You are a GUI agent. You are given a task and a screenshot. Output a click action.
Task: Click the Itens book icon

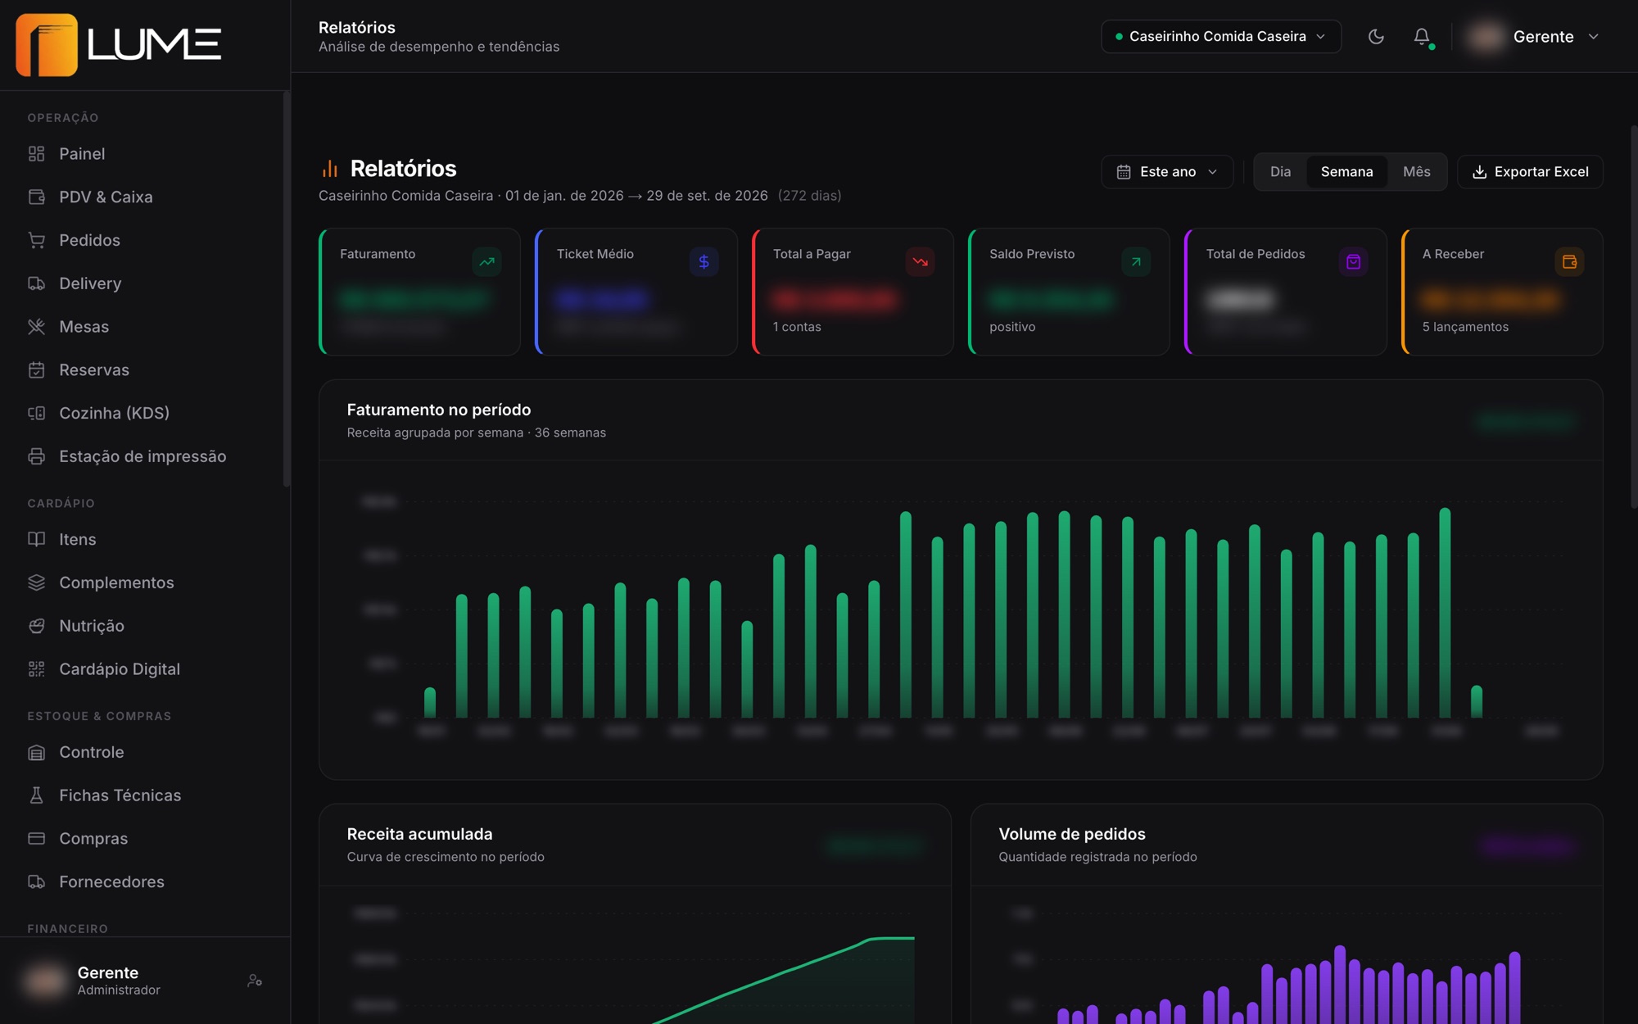[36, 540]
